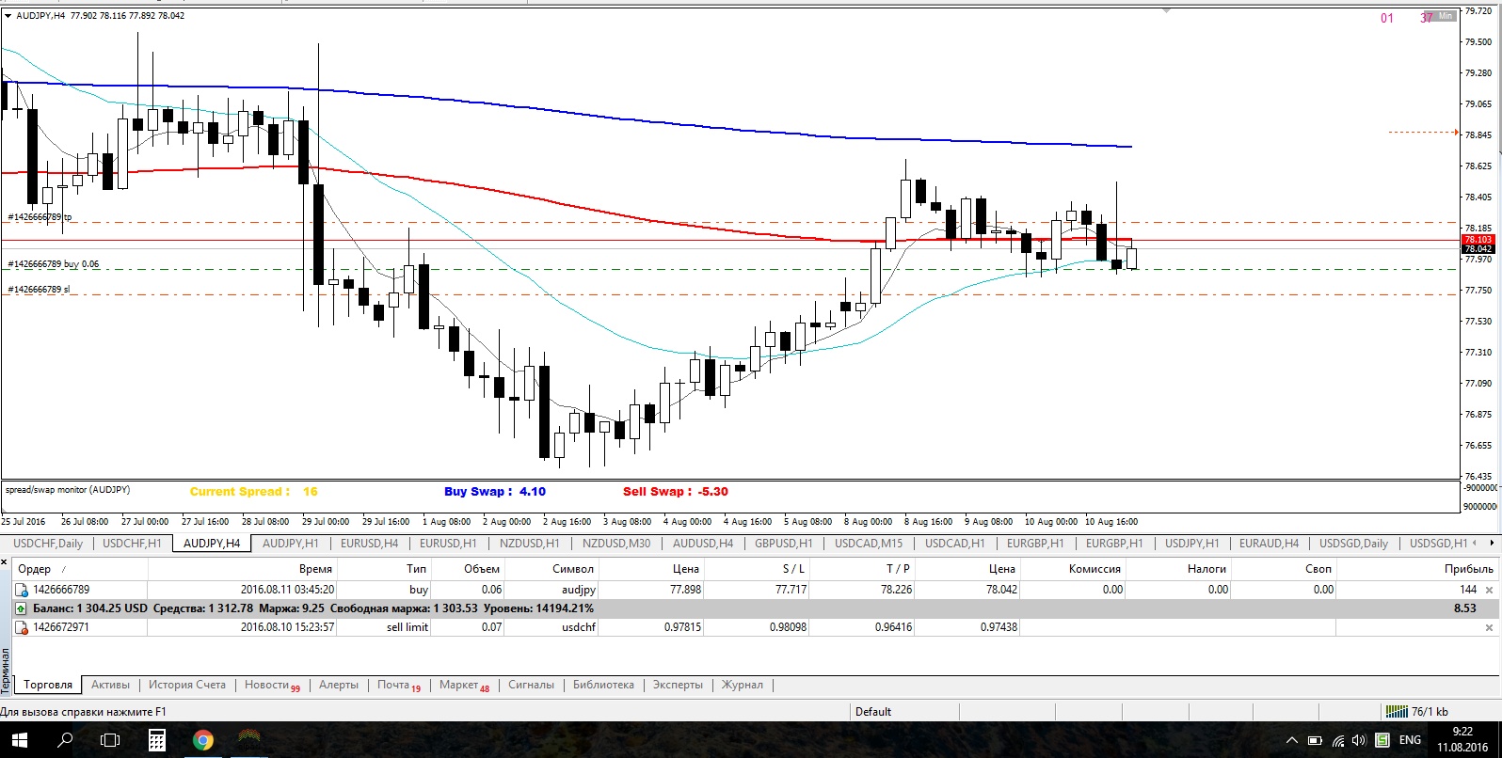Switch to the NZDUSD,H1 chart tab
This screenshot has width=1502, height=758.
click(x=529, y=544)
